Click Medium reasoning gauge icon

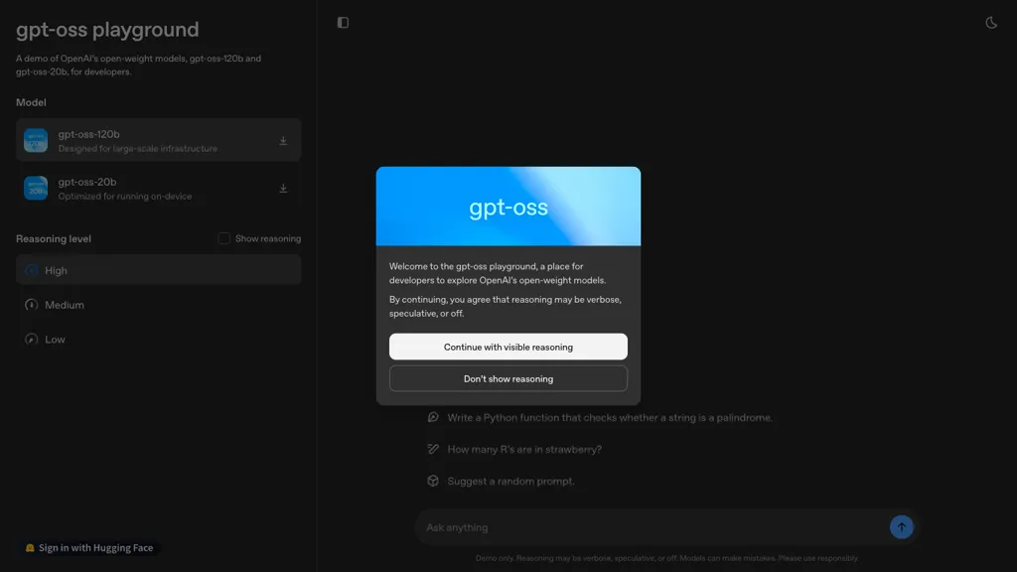(x=31, y=305)
